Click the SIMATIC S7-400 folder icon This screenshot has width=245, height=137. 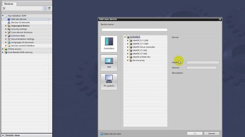[x=131, y=54]
